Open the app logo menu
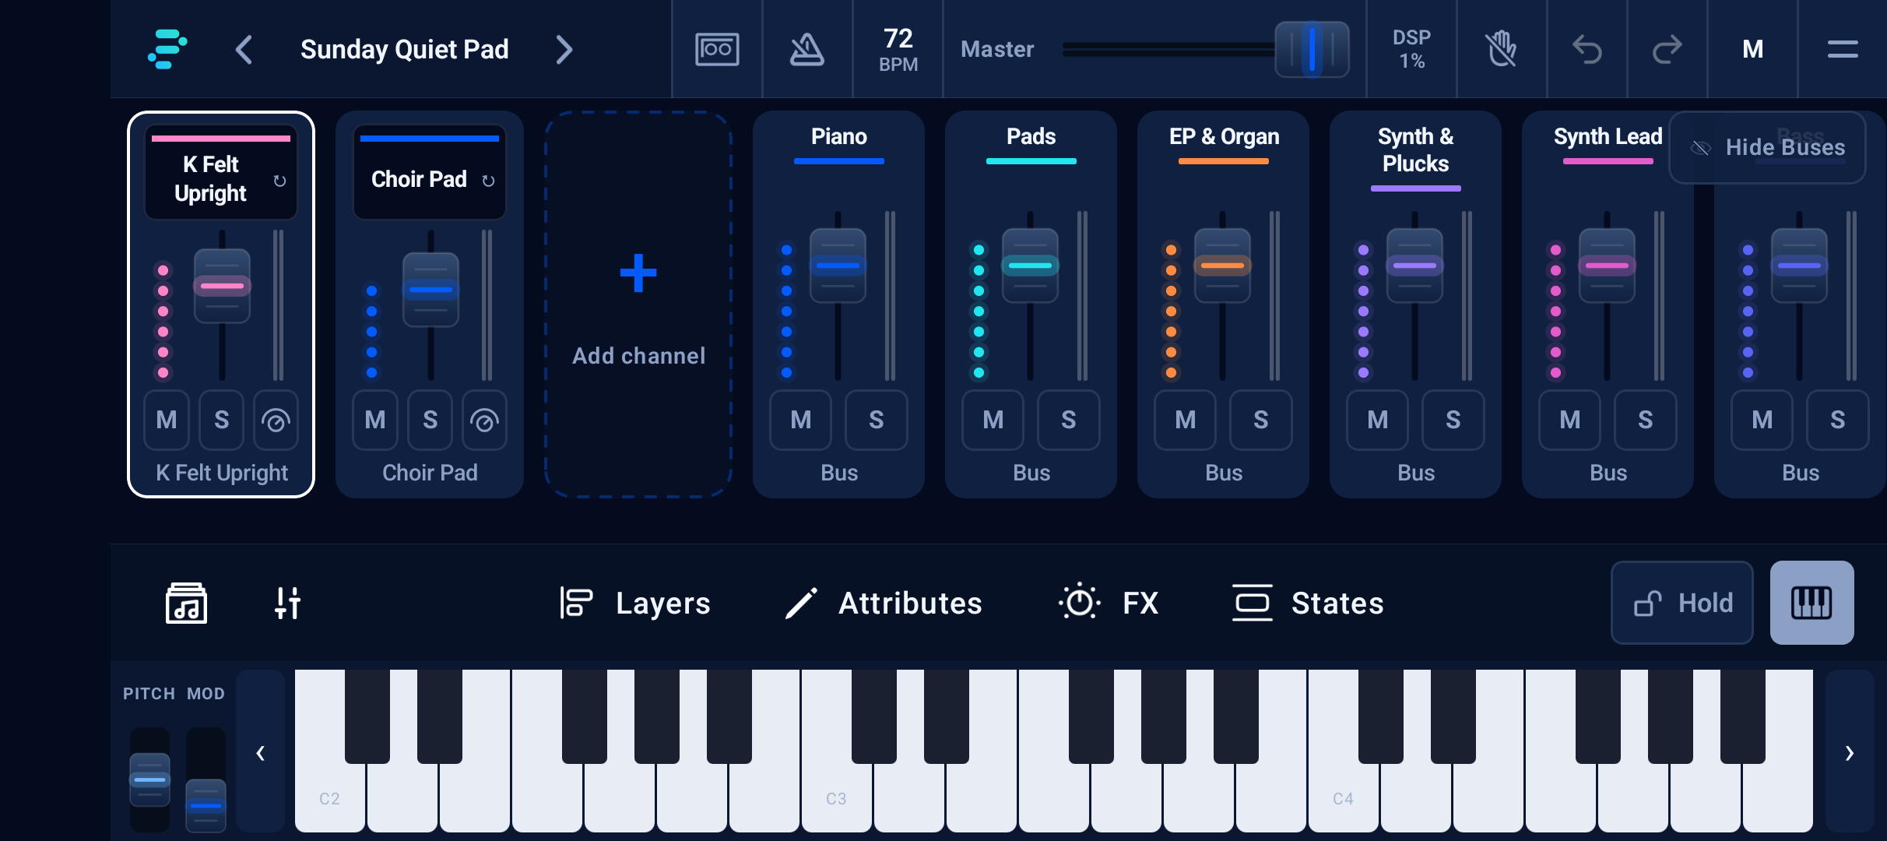This screenshot has height=841, width=1887. click(x=167, y=49)
